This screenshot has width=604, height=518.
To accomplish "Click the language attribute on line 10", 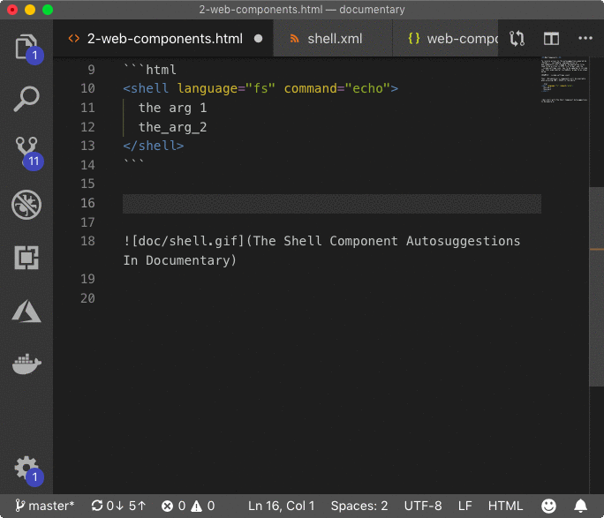I will click(x=208, y=88).
